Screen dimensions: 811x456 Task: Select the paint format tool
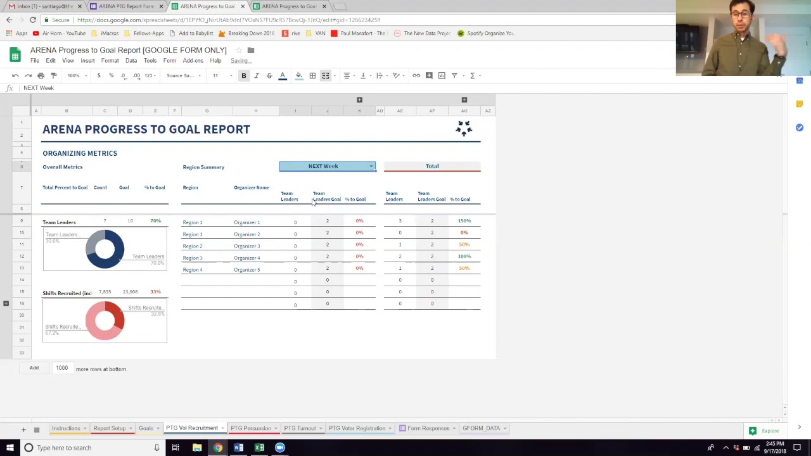[x=54, y=75]
